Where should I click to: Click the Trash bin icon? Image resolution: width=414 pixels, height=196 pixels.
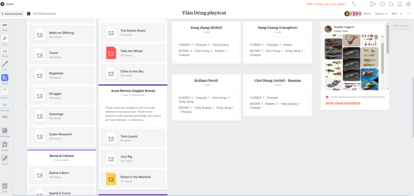point(5,186)
